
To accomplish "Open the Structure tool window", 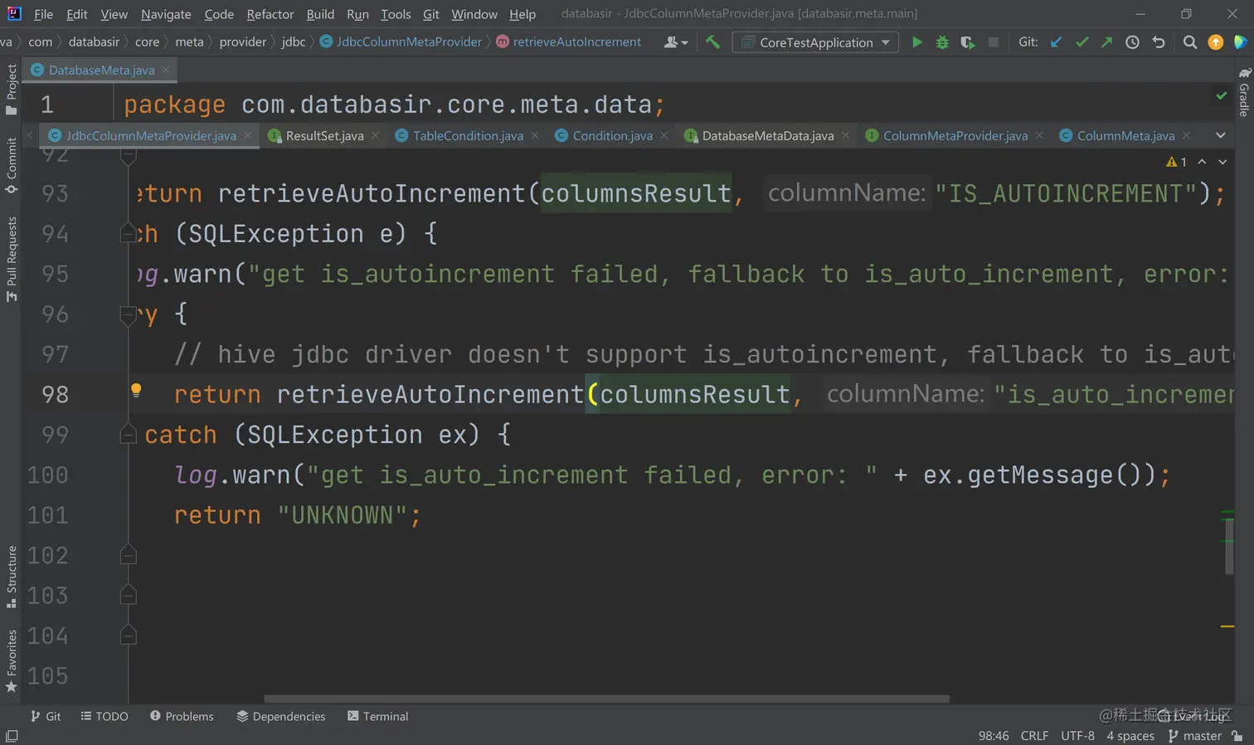I will [12, 576].
